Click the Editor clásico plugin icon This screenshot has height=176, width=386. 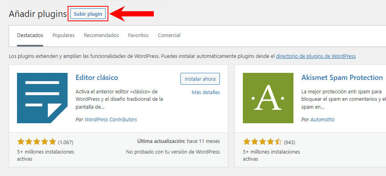[42, 98]
